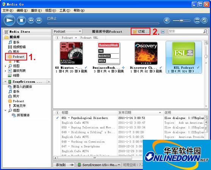The height and width of the screenshot is (170, 211).
Task: Expand the library 视图 node arrow
Action: [x=5, y=66]
